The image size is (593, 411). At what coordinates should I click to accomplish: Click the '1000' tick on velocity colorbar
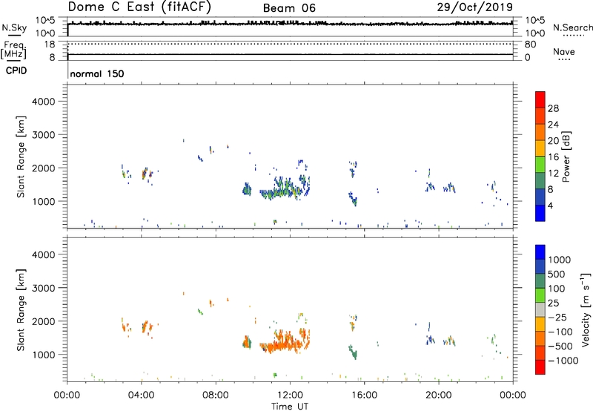pyautogui.click(x=560, y=260)
